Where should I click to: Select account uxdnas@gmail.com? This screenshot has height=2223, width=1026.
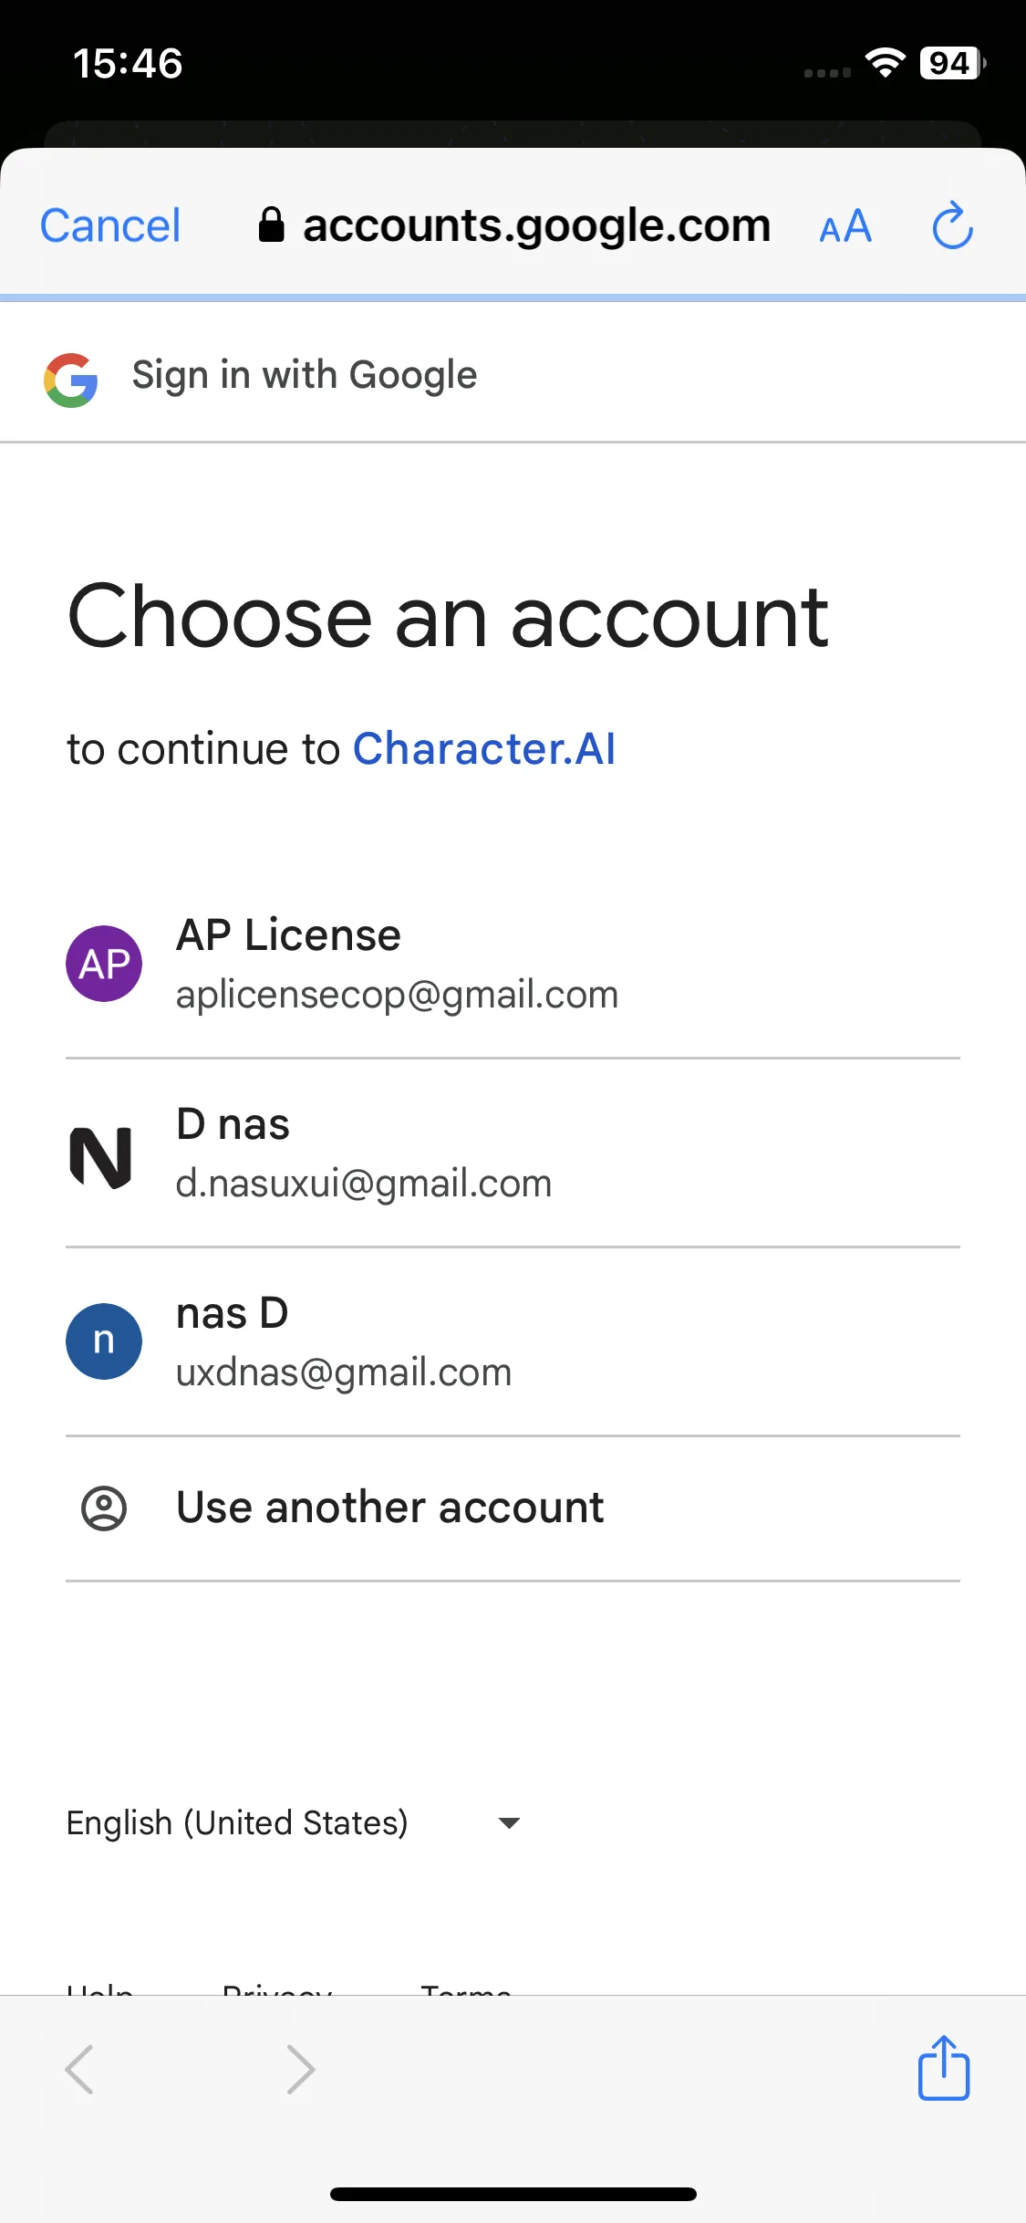point(513,1342)
